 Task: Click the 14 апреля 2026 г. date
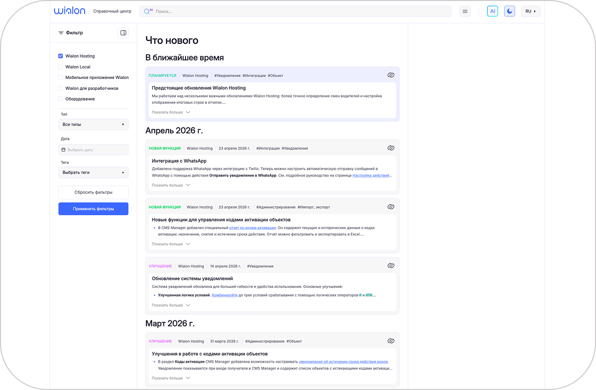(x=225, y=266)
